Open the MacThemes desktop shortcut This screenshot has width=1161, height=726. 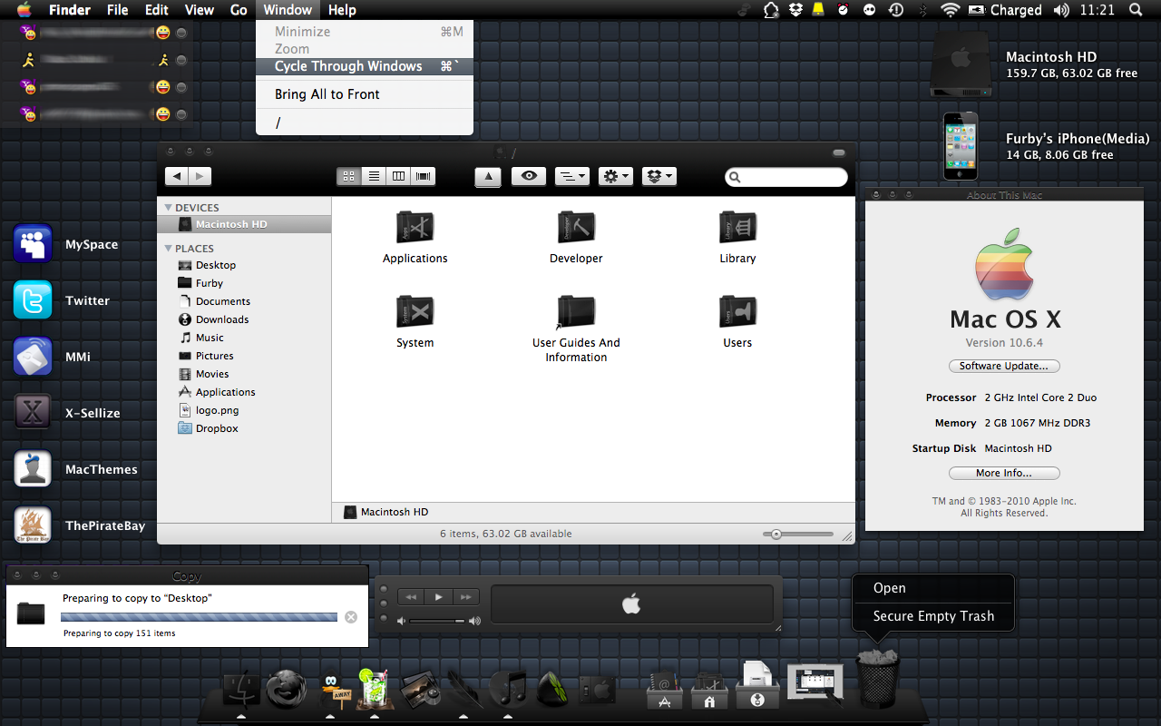tap(33, 469)
